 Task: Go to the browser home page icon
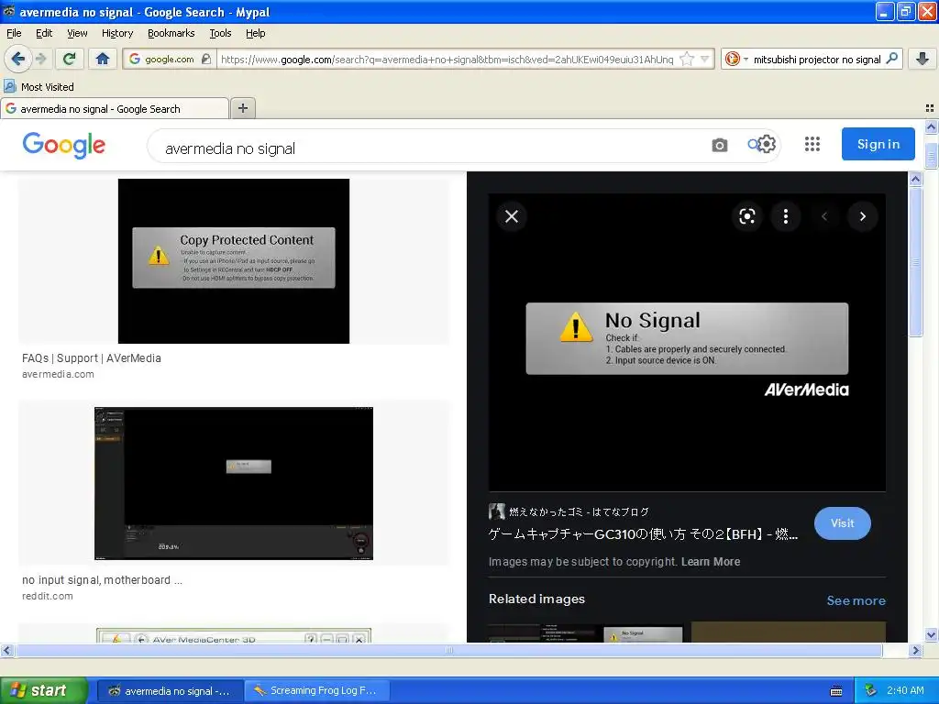(103, 59)
